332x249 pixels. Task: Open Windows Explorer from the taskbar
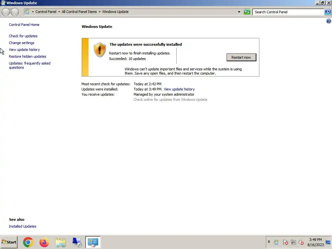[61, 242]
